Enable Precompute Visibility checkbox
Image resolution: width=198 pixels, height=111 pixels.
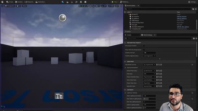[144, 46]
